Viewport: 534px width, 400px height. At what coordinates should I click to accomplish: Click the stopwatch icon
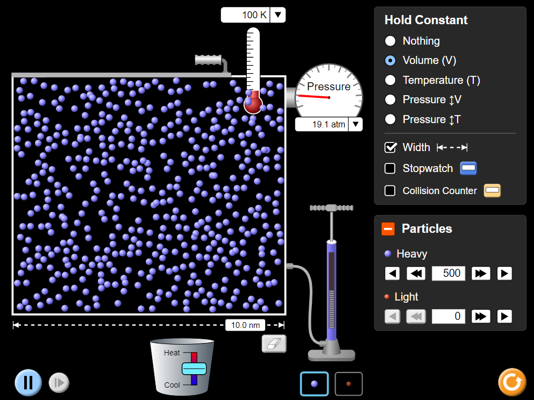point(468,168)
